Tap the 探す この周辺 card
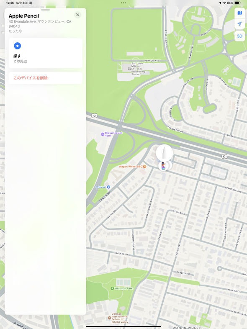Viewport: 247px width, 329px height. 45,53
